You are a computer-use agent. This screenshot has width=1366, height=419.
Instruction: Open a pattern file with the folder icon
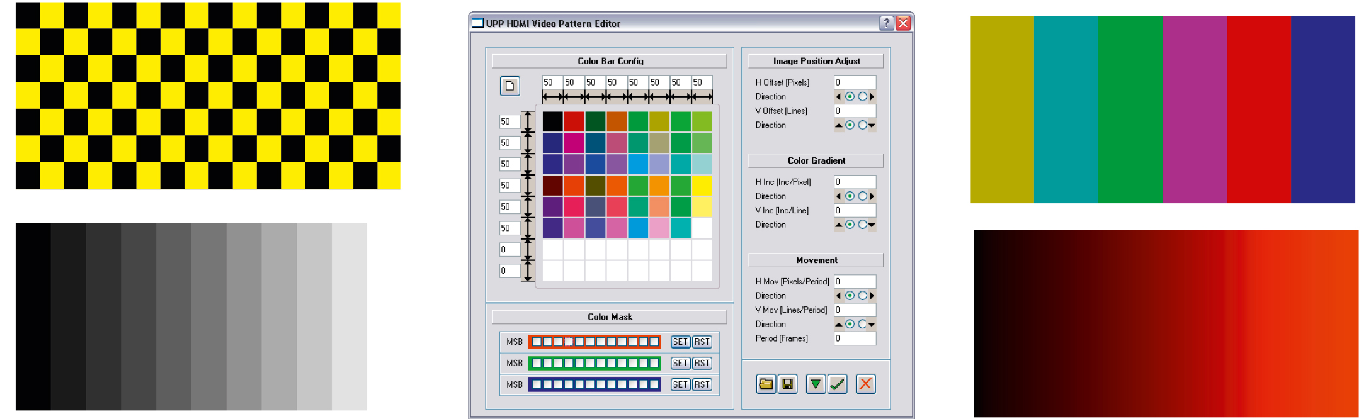click(766, 384)
